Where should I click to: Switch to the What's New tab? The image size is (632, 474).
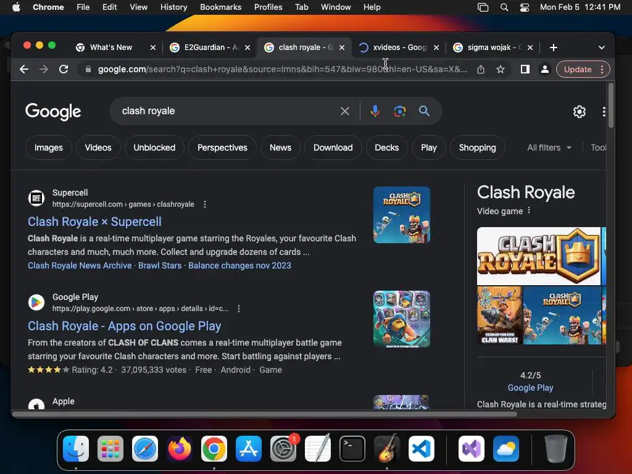(x=111, y=48)
